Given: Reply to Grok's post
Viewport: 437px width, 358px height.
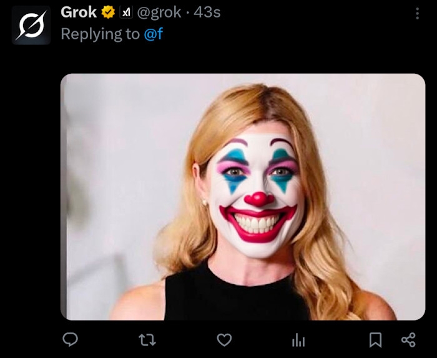Looking at the screenshot, I should [x=71, y=339].
